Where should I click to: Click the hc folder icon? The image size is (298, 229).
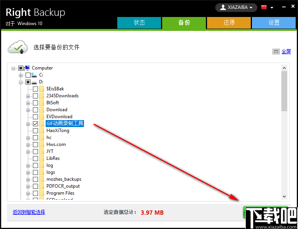click(x=41, y=137)
